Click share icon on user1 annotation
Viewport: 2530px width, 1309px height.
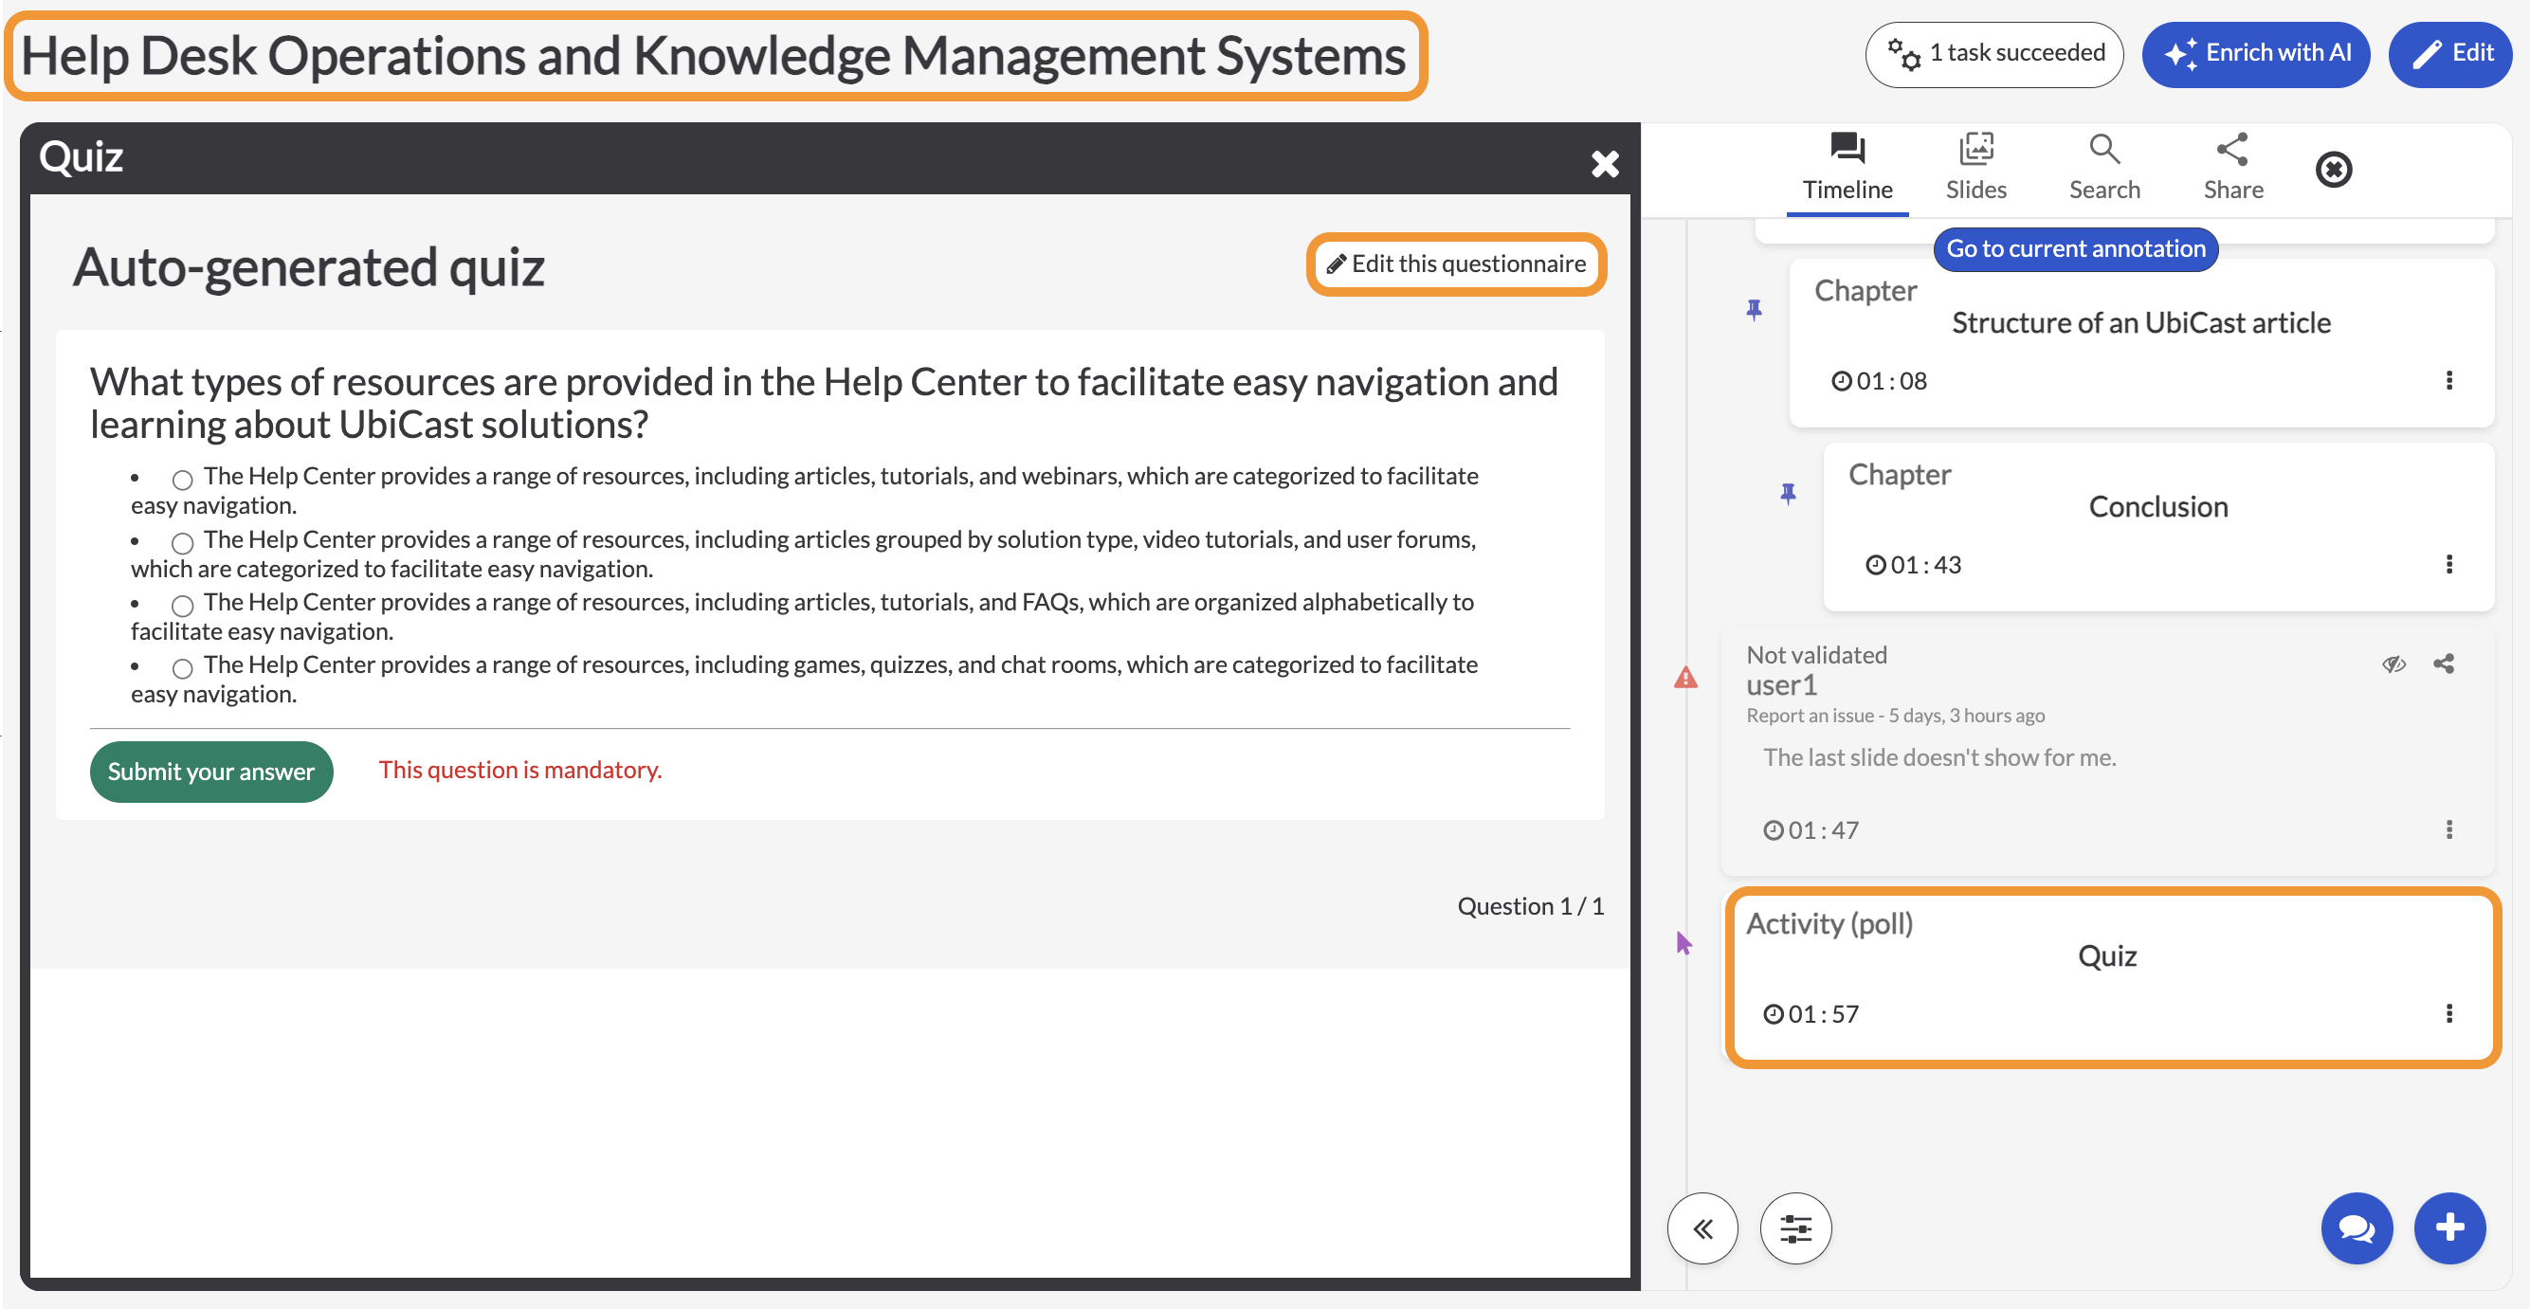[2443, 664]
